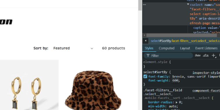Image resolution: width=220 pixels, height=110 pixels.
Task: Click the .facet-filters__field selector
Action: 163,90
